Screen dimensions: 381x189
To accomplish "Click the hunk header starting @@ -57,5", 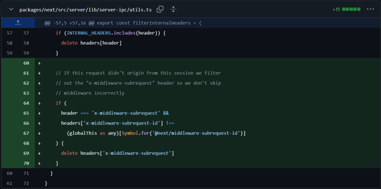I will click(123, 23).
